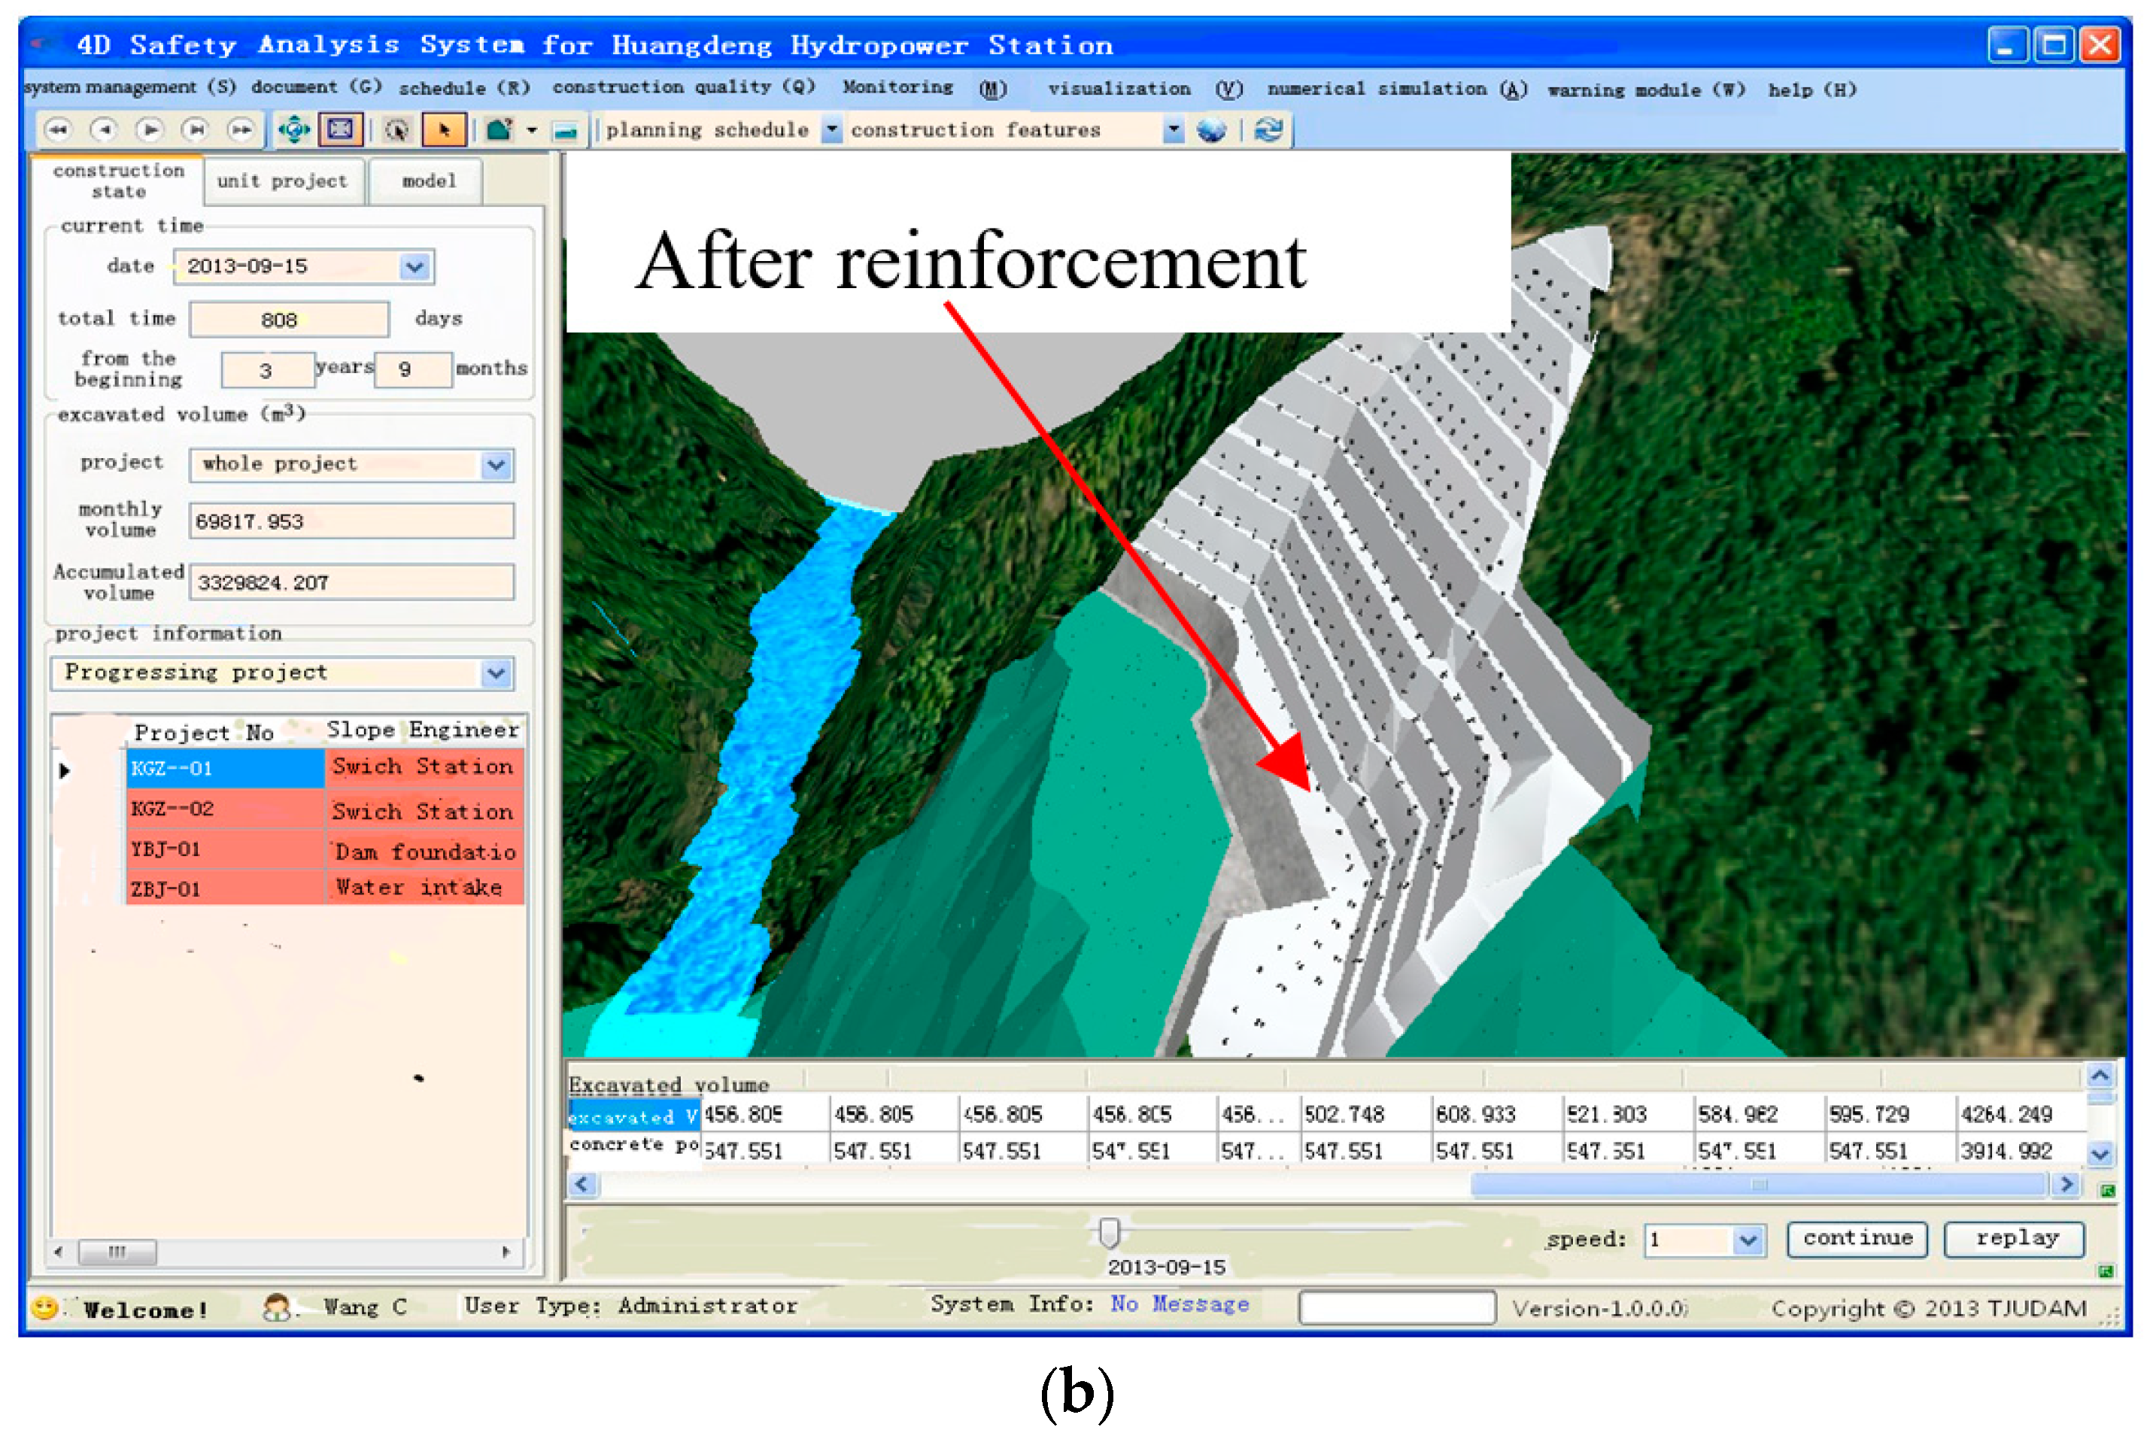Open the date dropdown showing 2013-09-15
Viewport: 2147px width, 1436px height.
pos(414,266)
